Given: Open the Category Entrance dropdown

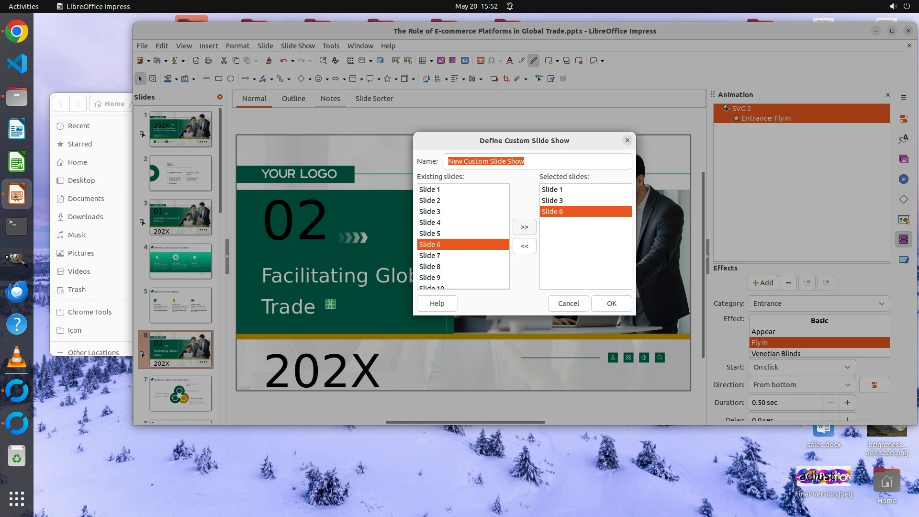Looking at the screenshot, I should 818,303.
